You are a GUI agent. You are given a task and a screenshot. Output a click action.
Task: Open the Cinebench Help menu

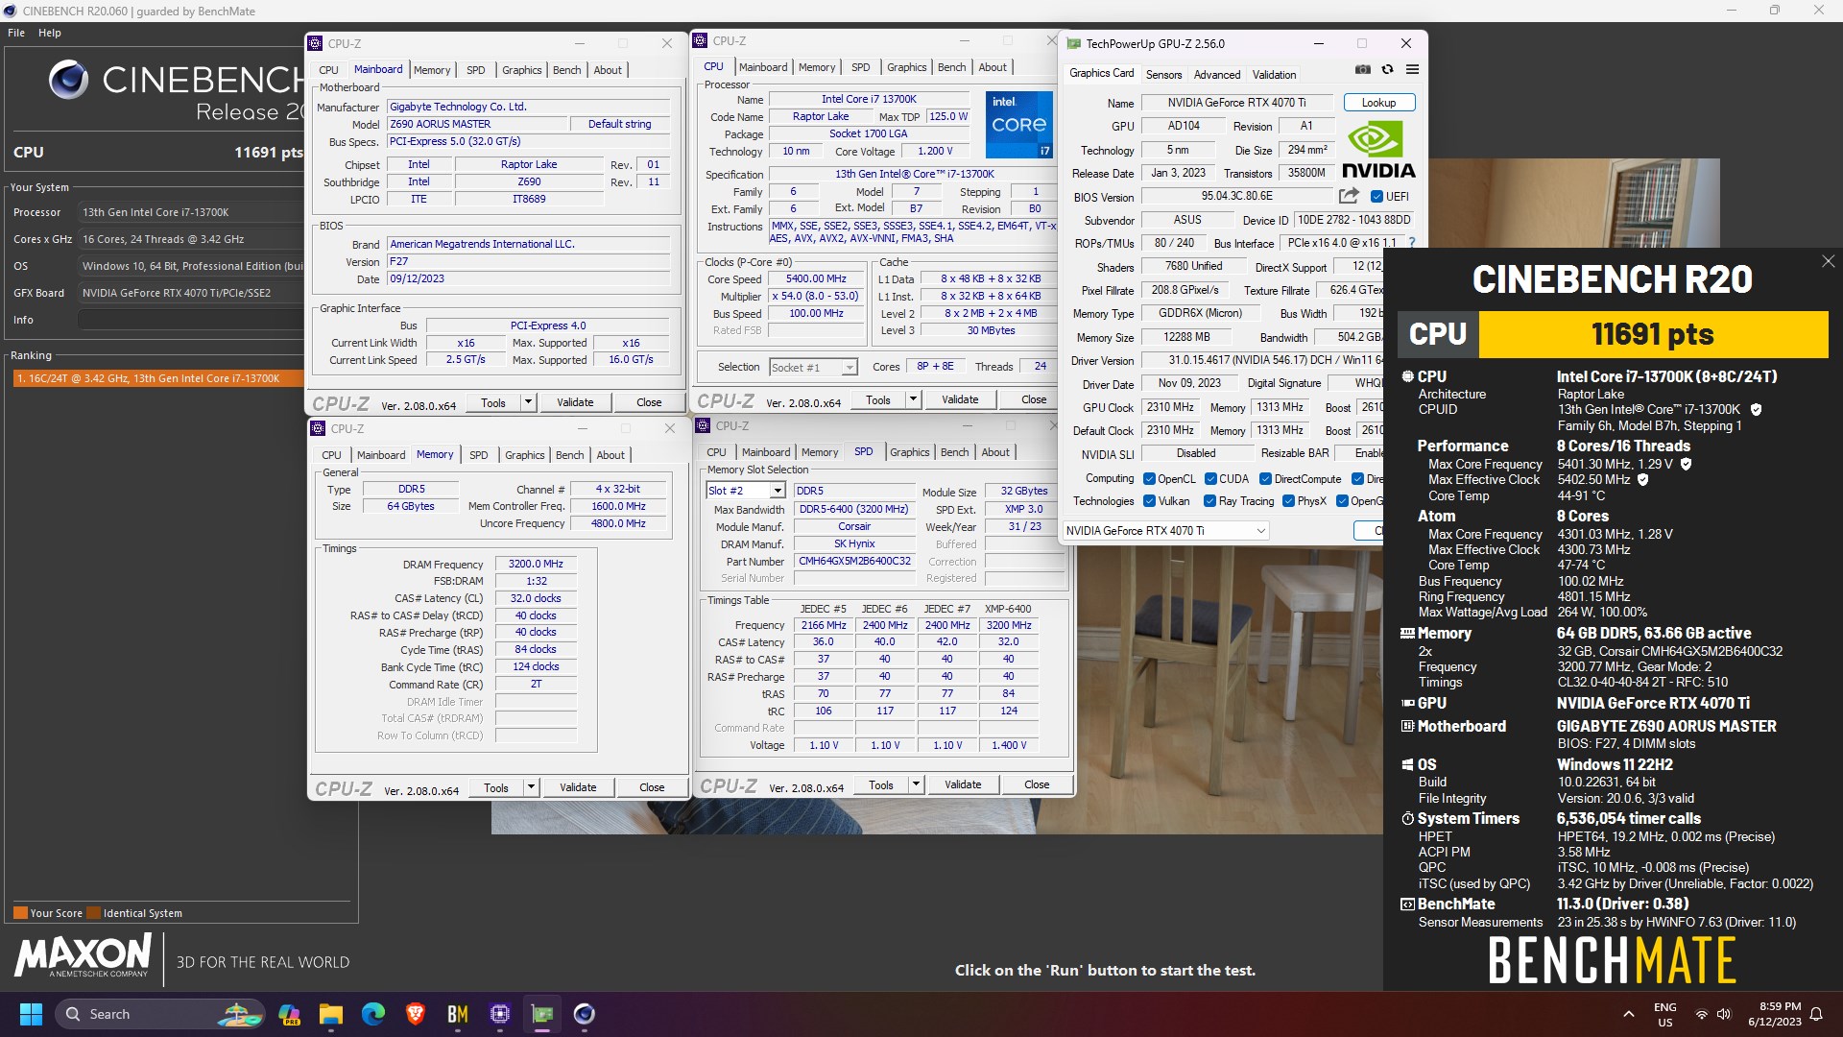[50, 33]
